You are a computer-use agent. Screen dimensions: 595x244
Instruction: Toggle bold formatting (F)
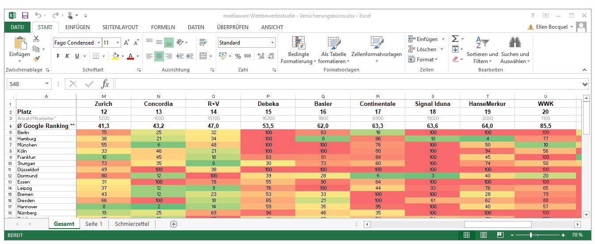click(x=57, y=56)
